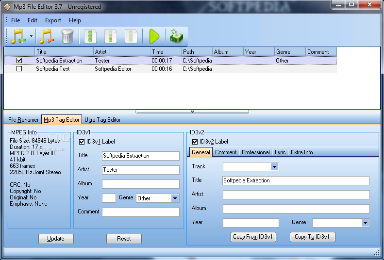Select the Softpedia Test title cell
384x260 pixels.
click(53, 69)
